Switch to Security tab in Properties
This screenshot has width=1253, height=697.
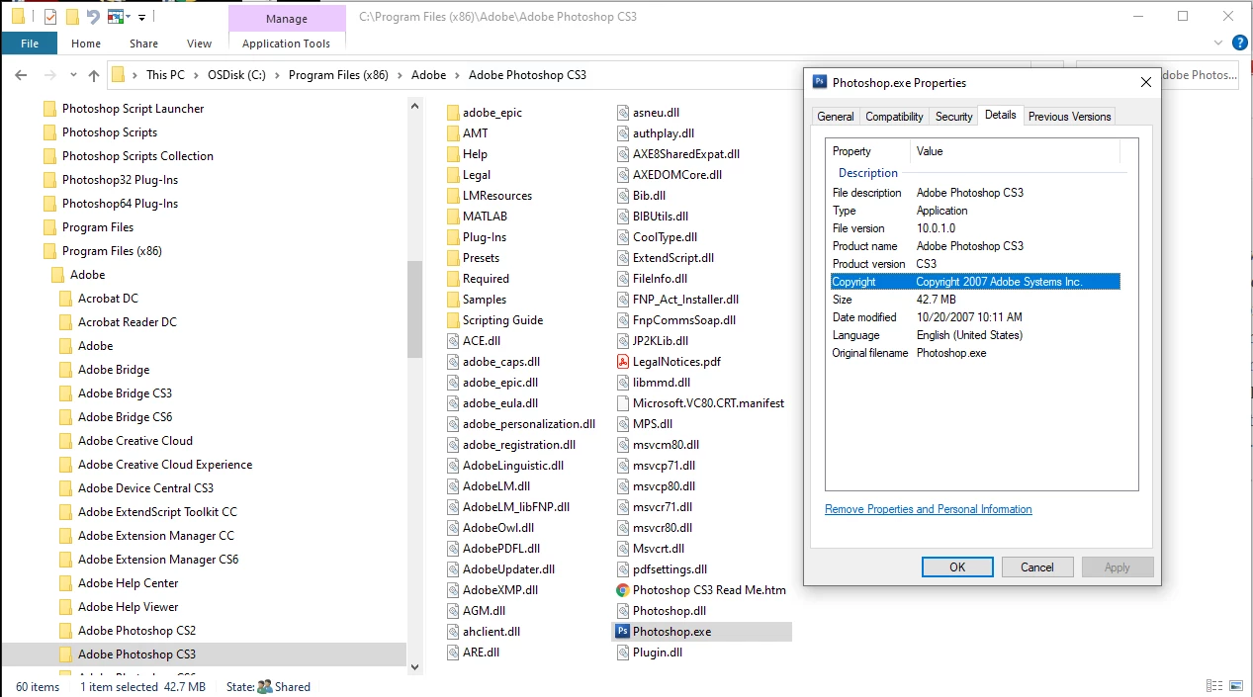click(953, 117)
